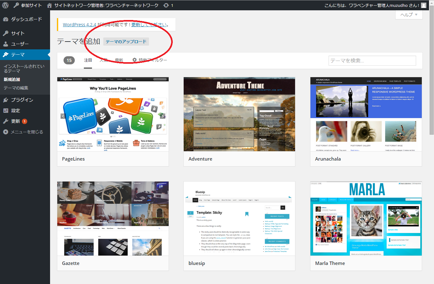
Task: Open the サイト sidebar menu
Action: 25,33
